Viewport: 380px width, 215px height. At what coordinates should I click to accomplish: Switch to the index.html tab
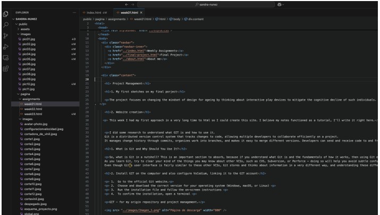pyautogui.click(x=95, y=13)
